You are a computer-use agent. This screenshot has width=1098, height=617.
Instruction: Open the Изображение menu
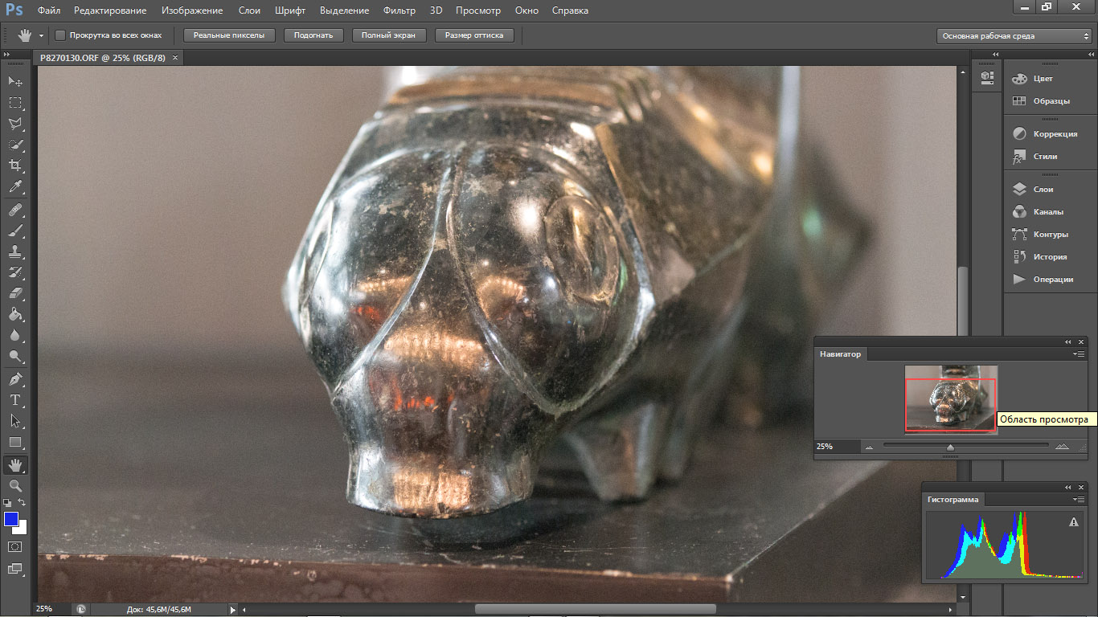click(192, 10)
